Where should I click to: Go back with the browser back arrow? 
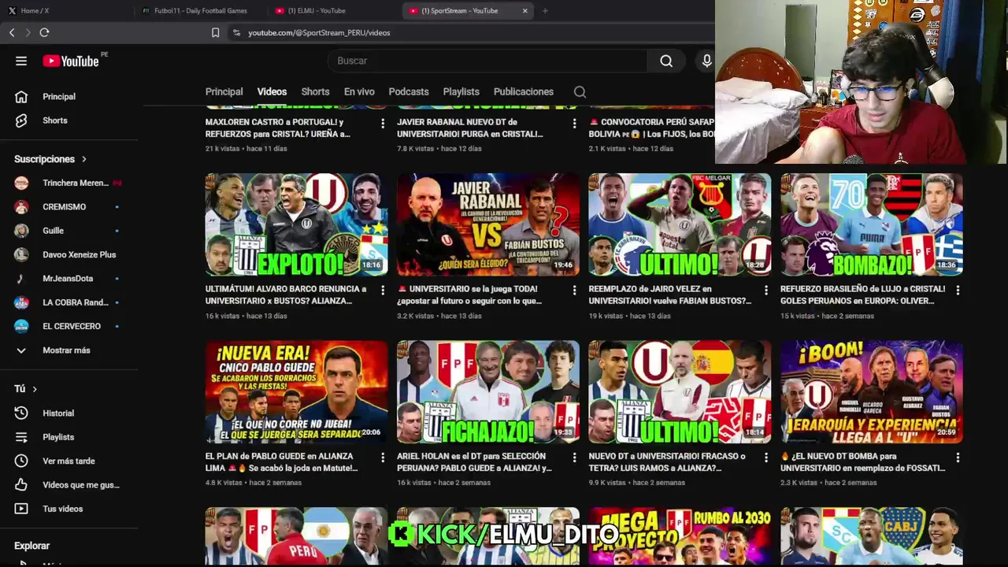coord(12,32)
